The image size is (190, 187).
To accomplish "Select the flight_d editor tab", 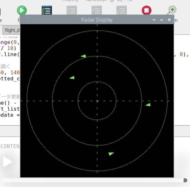I will (x=11, y=30).
